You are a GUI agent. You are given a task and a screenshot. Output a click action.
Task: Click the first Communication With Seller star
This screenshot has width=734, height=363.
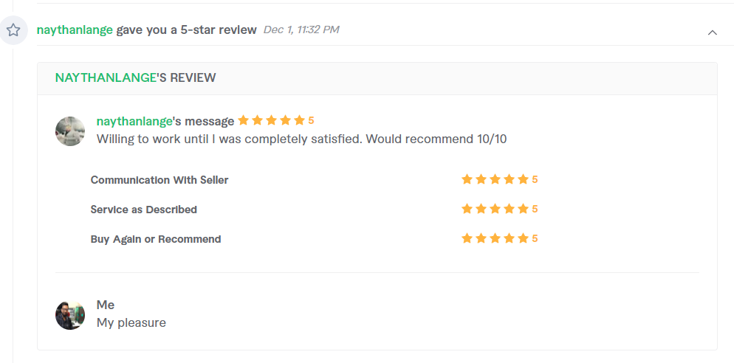pos(467,179)
